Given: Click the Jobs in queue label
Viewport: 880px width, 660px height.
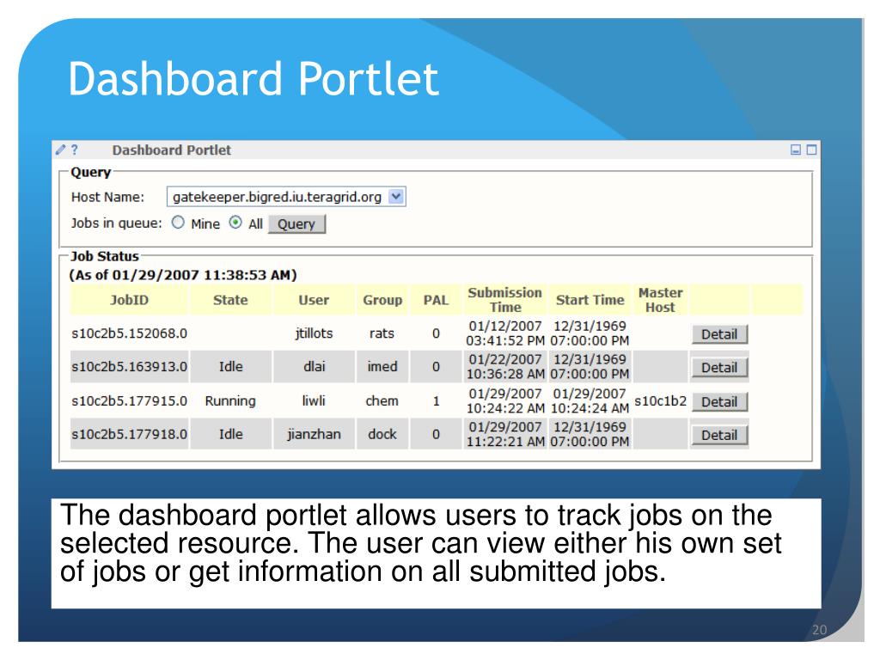Looking at the screenshot, I should pyautogui.click(x=116, y=223).
